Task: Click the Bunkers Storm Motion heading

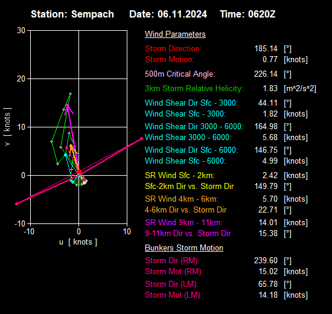Action: point(184,248)
